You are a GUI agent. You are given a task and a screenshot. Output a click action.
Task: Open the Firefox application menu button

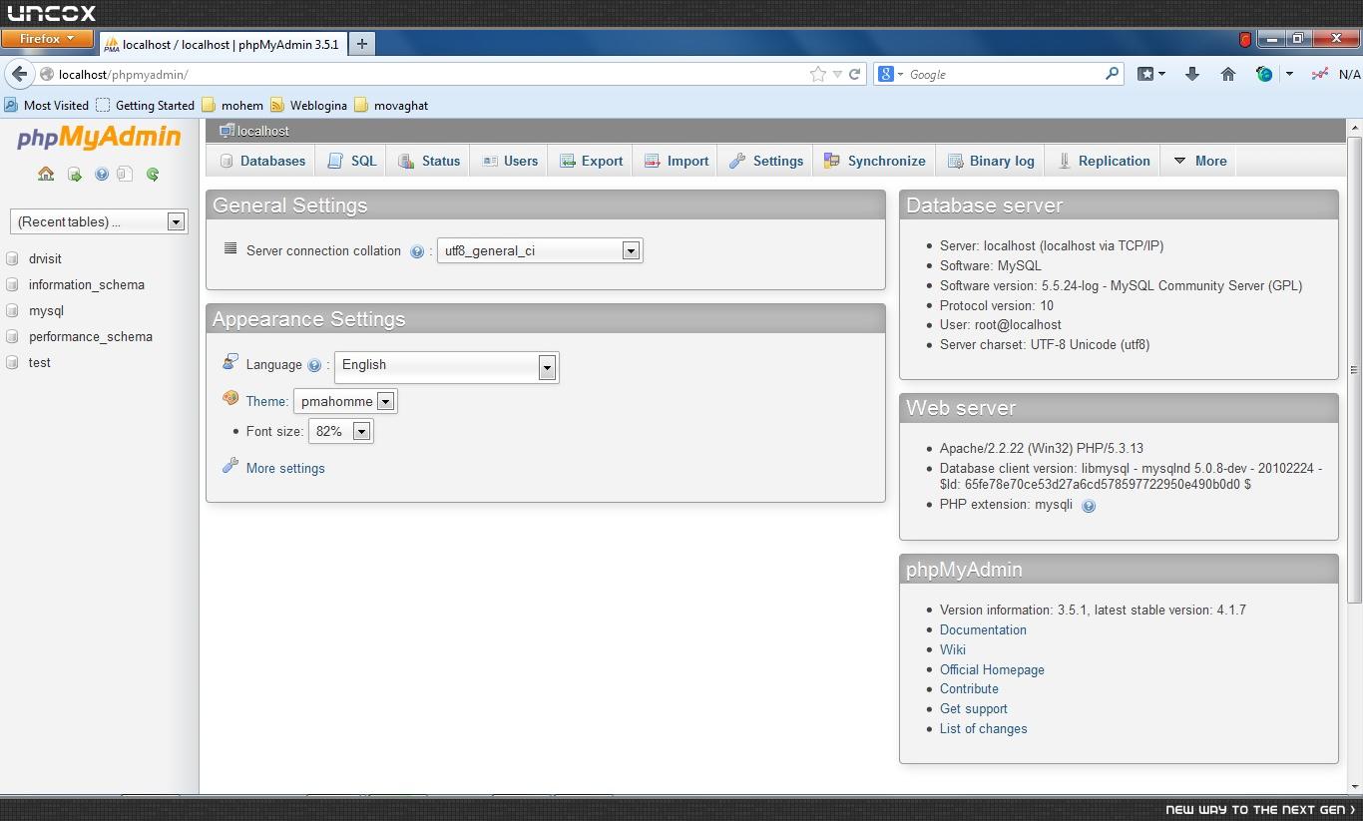(x=47, y=39)
